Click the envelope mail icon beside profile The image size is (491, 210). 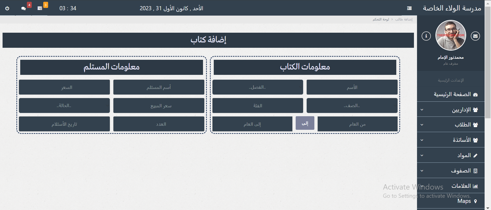pos(475,36)
